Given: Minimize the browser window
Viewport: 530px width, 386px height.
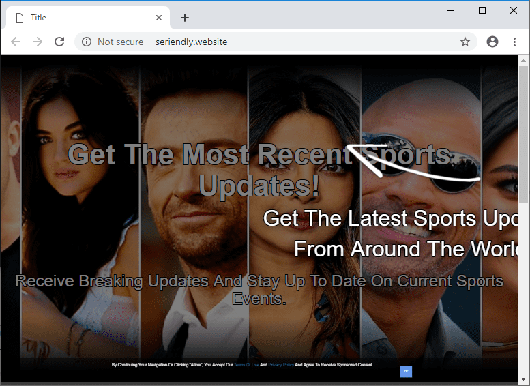Looking at the screenshot, I should [x=451, y=10].
